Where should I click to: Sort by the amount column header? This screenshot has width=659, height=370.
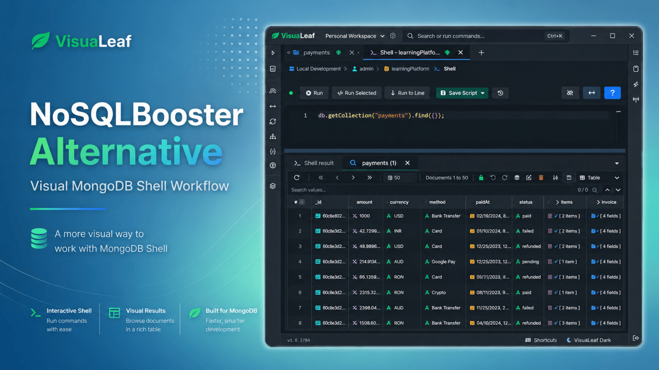point(364,202)
